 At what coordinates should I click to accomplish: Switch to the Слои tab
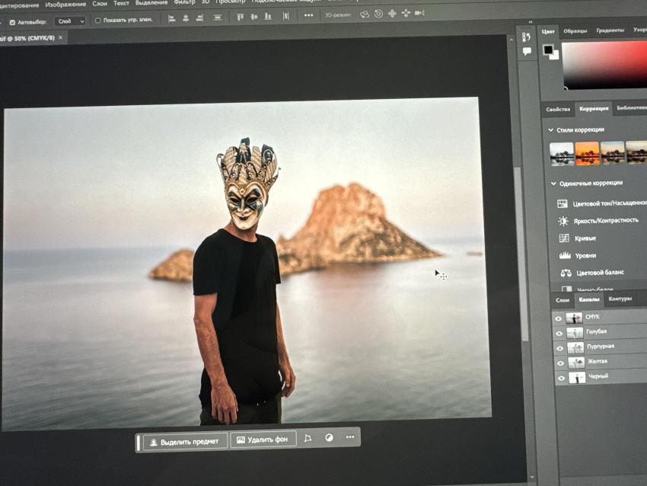point(563,300)
